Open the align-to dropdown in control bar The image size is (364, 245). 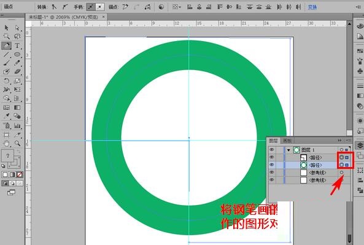[x=176, y=7]
